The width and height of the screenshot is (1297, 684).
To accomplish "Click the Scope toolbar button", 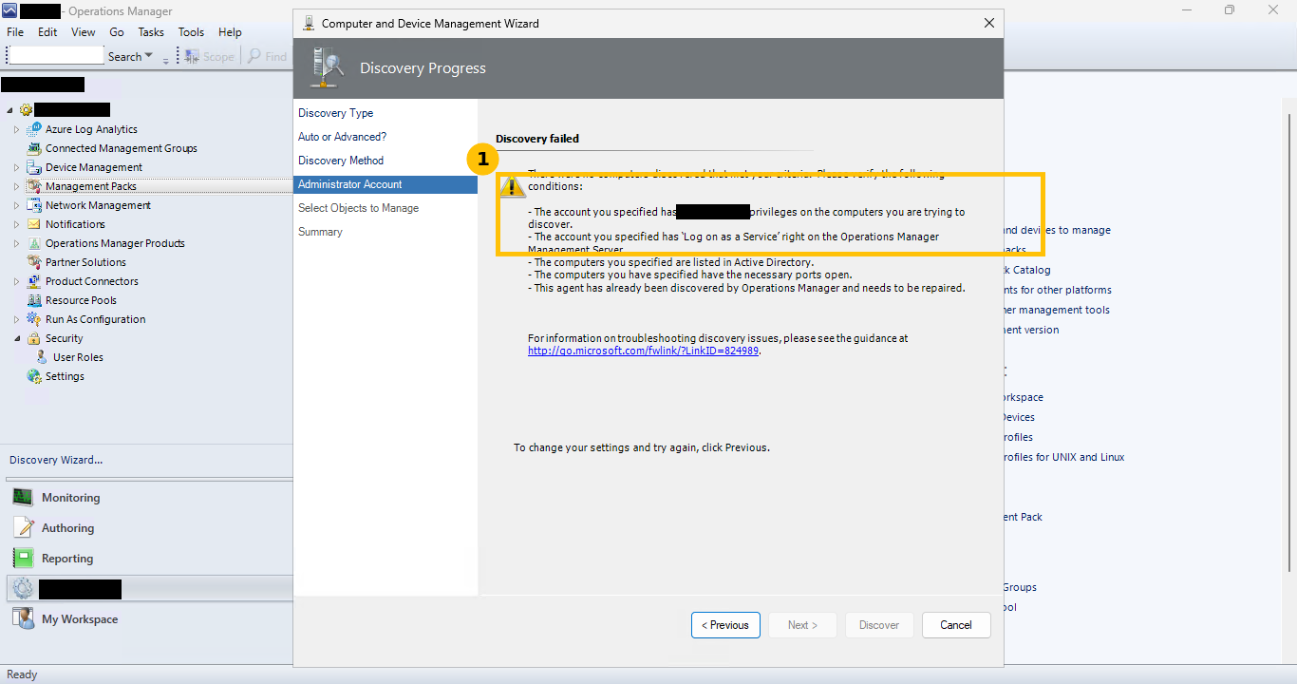I will [210, 57].
